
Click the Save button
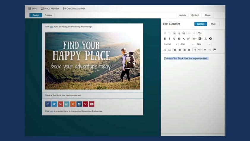pos(33,9)
